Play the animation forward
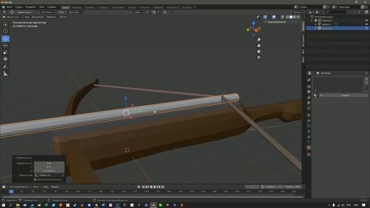 pos(155,187)
